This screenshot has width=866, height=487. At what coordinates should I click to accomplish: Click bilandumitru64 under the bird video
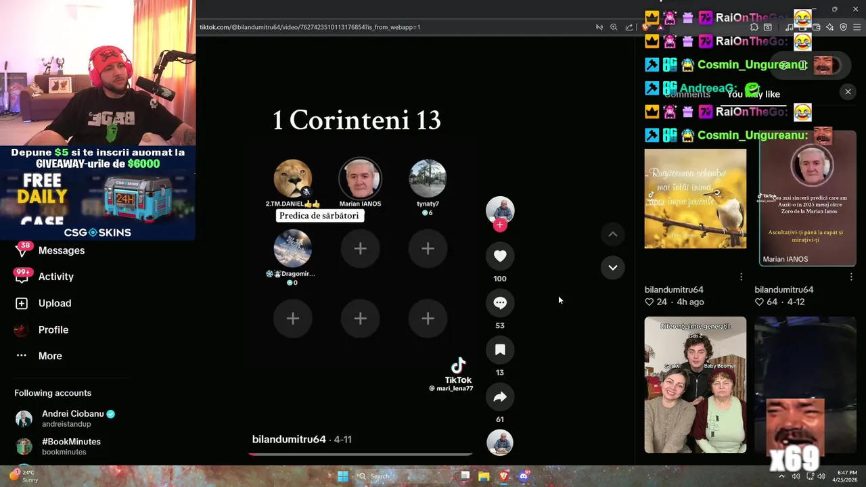coord(674,289)
